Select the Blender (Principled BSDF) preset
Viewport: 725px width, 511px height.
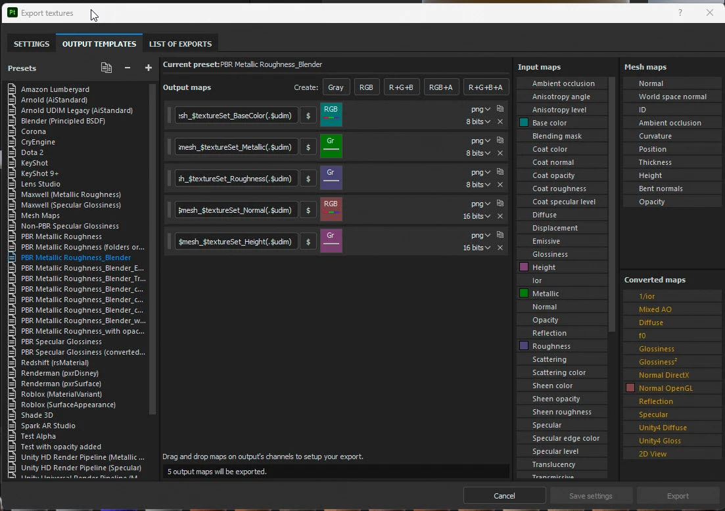click(63, 121)
